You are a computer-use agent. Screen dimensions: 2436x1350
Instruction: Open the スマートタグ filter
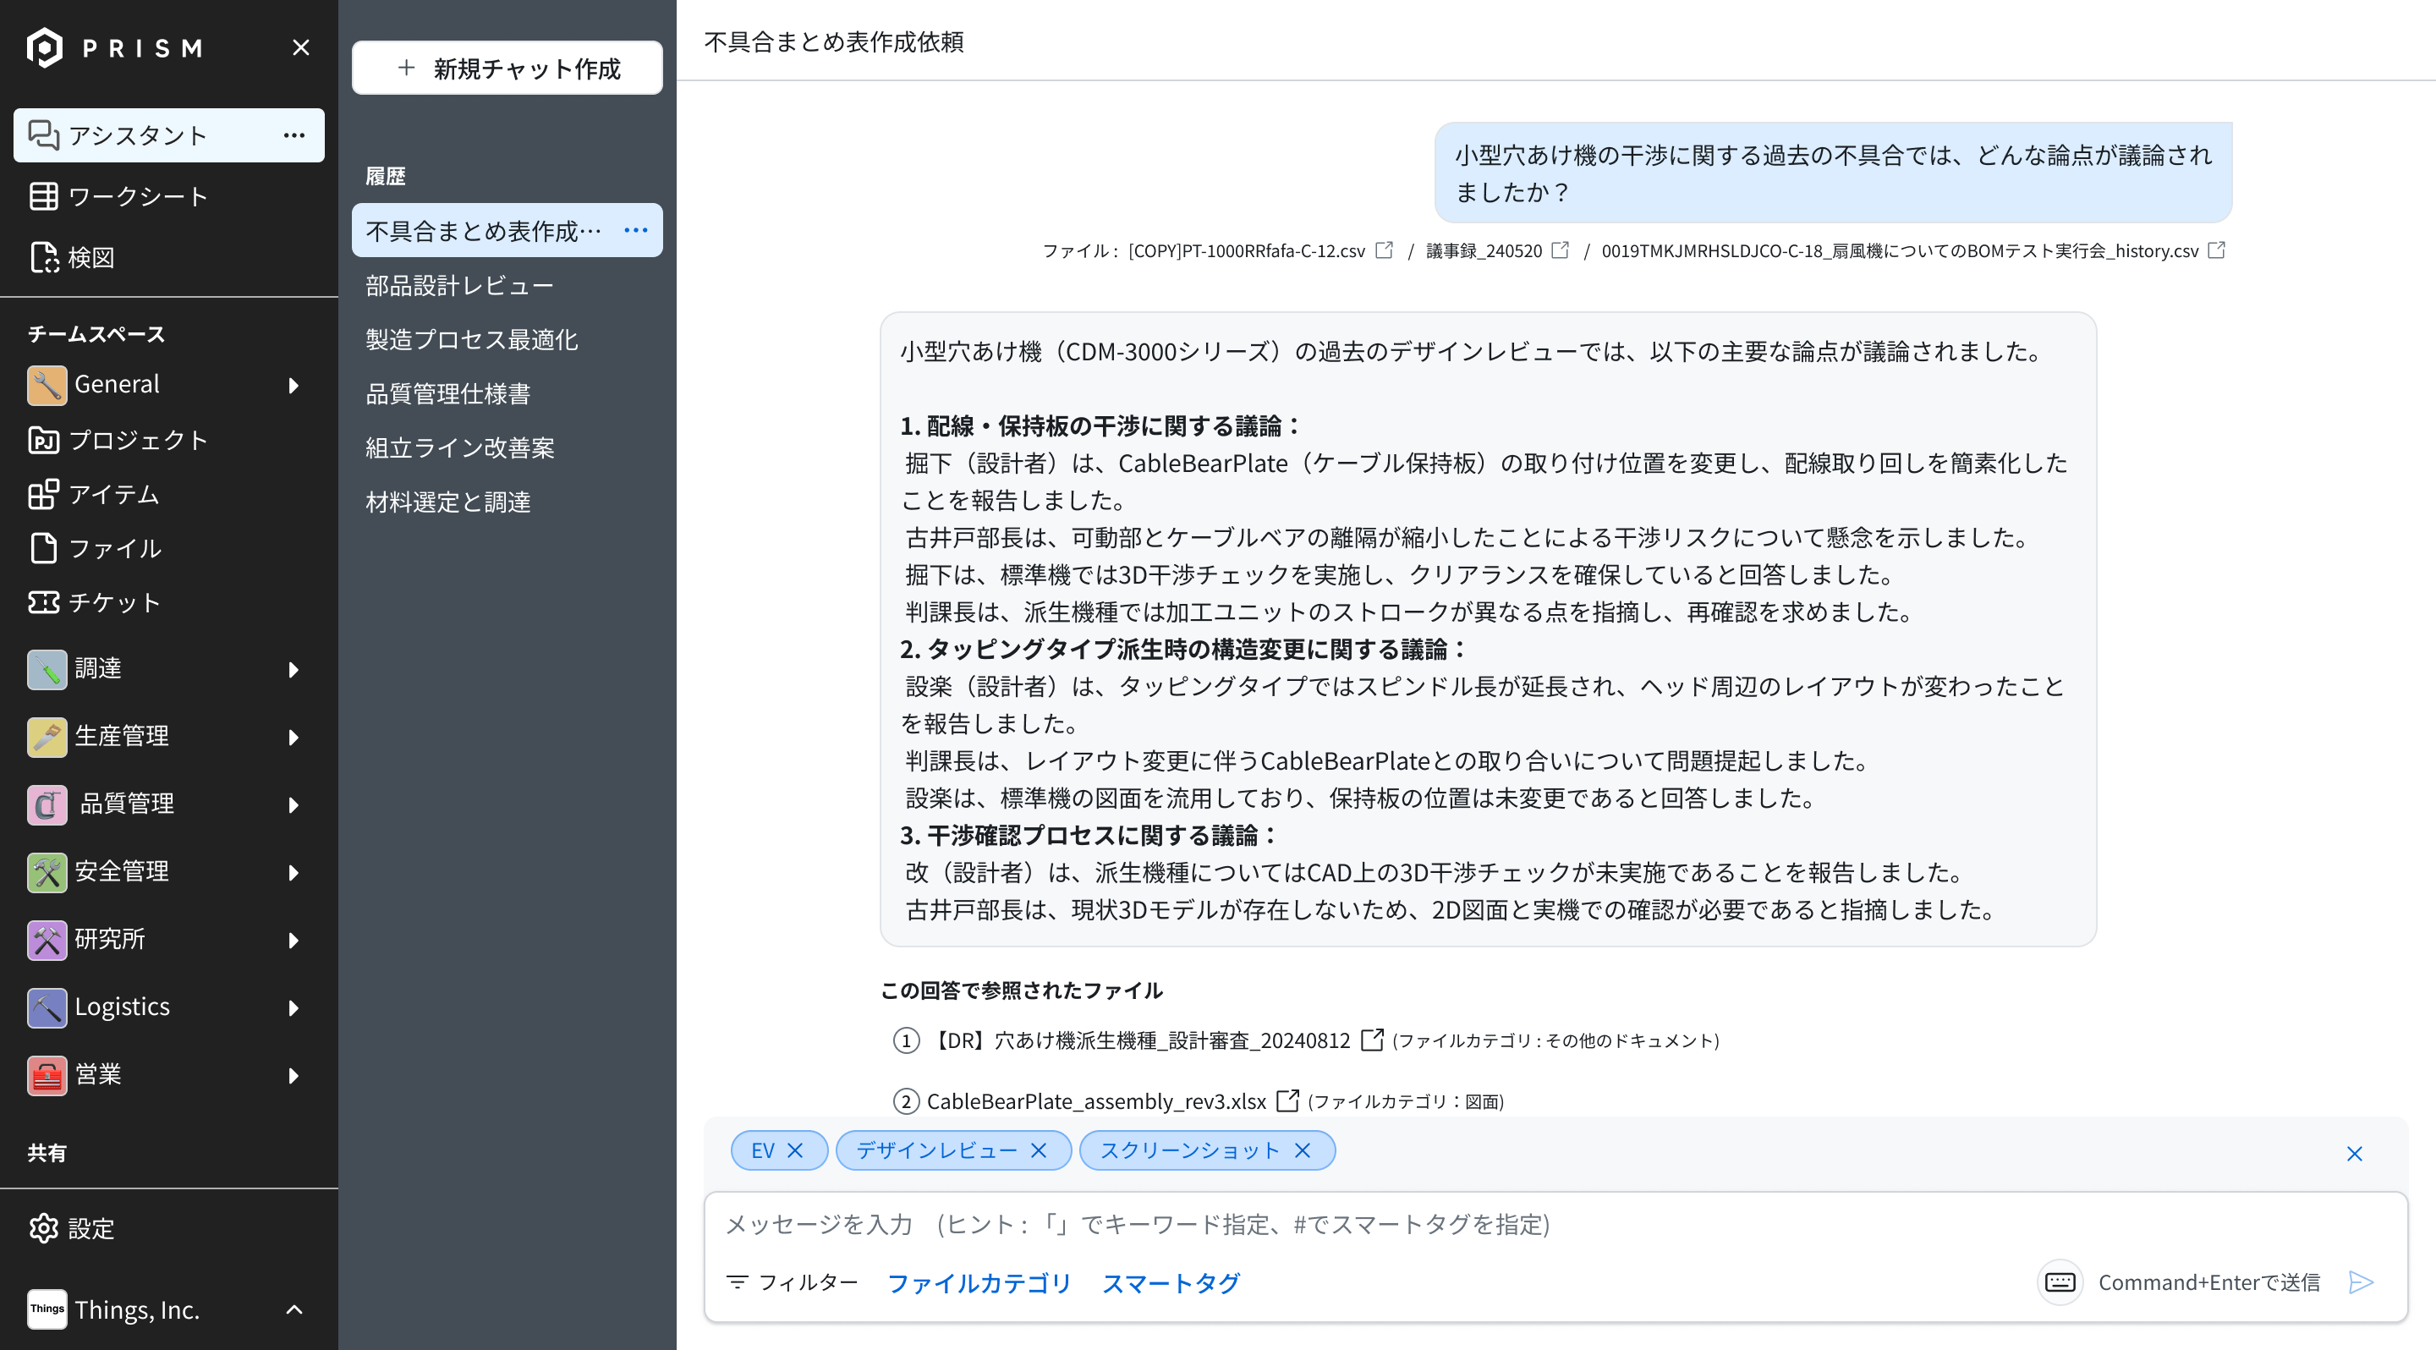[x=1171, y=1283]
